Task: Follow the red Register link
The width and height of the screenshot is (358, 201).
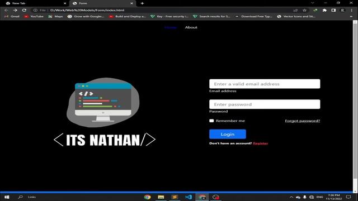Action: [x=260, y=143]
